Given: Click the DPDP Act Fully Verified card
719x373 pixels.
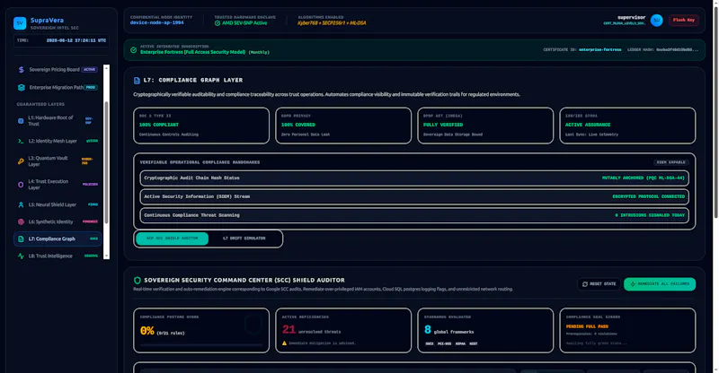Looking at the screenshot, I should click(485, 126).
